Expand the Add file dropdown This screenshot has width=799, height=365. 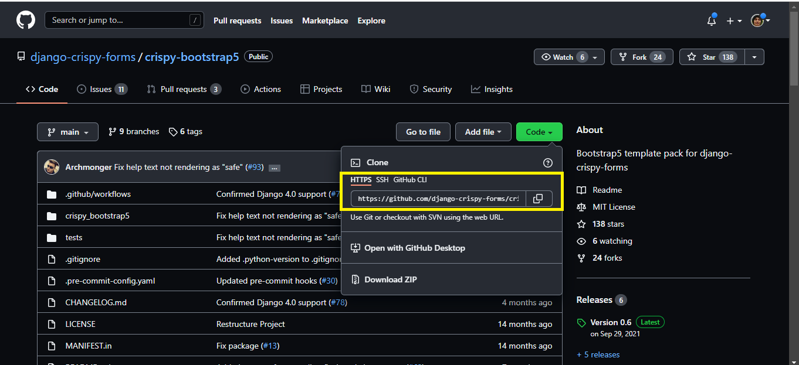[x=483, y=132]
